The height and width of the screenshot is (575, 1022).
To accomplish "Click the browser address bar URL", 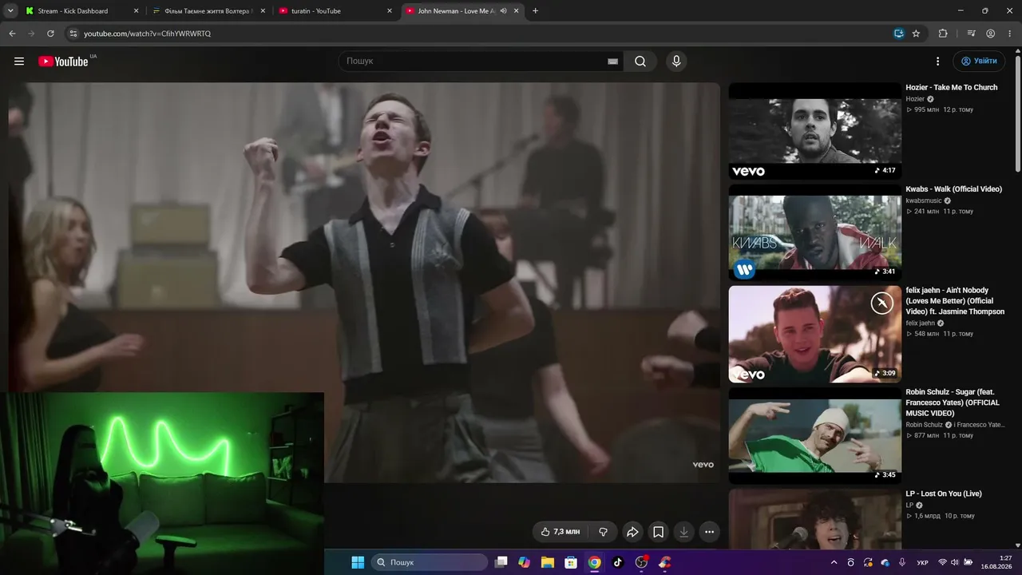I will click(x=148, y=34).
